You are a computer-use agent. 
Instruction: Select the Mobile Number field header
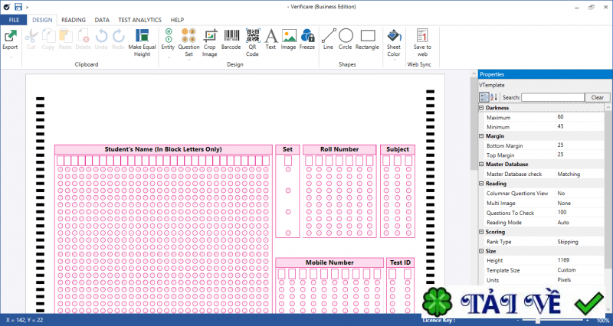pos(329,262)
